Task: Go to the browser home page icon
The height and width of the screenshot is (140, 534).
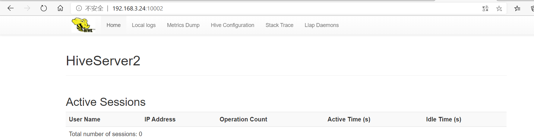Action: (x=60, y=8)
